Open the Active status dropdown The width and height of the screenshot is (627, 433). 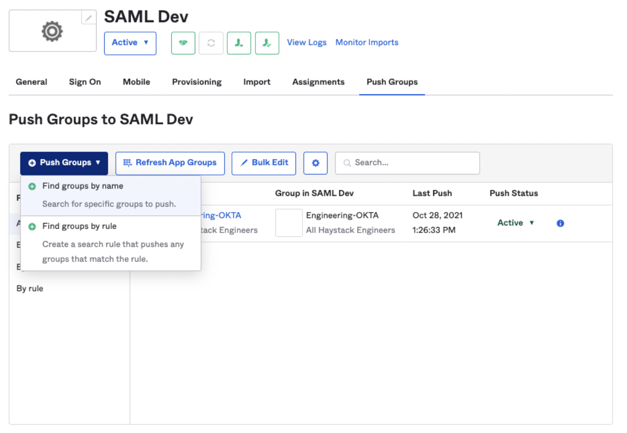pos(130,43)
